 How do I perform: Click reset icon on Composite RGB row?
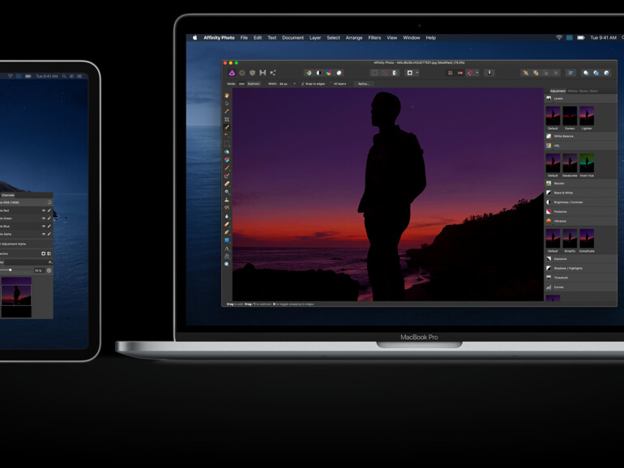click(49, 202)
